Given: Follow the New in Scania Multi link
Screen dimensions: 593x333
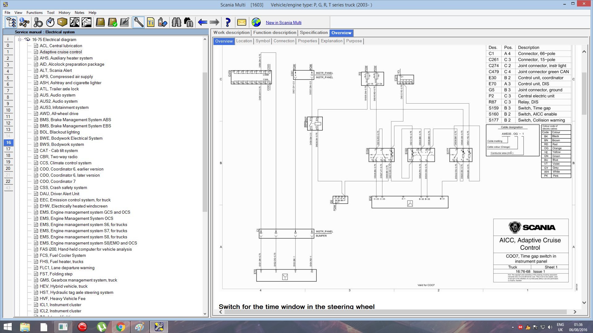Looking at the screenshot, I should coord(284,23).
